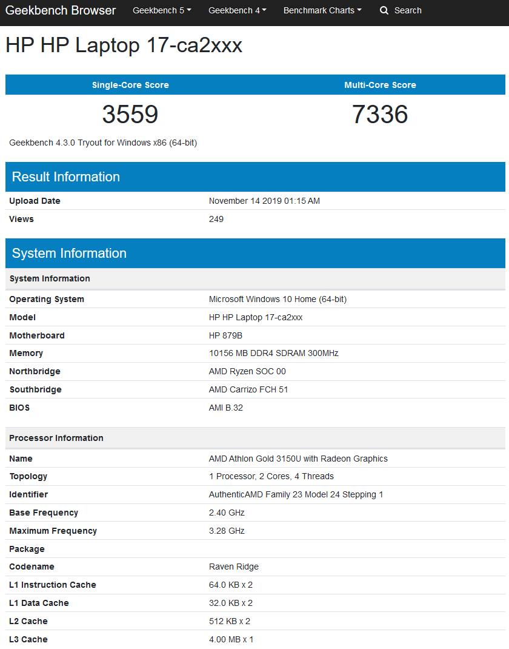
Task: Select motherboard value HP 879B
Action: (x=225, y=335)
